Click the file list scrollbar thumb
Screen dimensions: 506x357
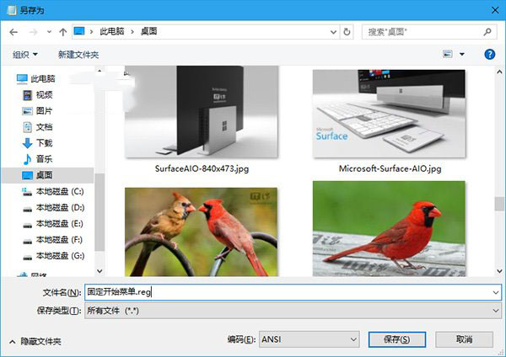pyautogui.click(x=499, y=204)
